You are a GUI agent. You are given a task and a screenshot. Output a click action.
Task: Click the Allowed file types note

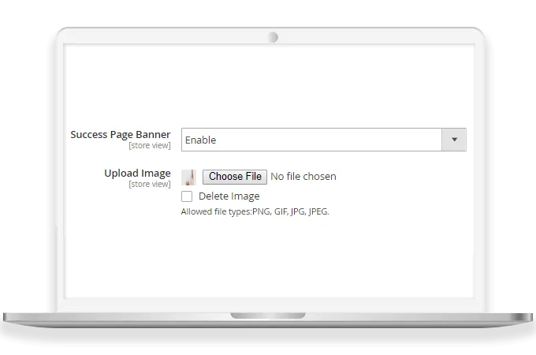255,212
